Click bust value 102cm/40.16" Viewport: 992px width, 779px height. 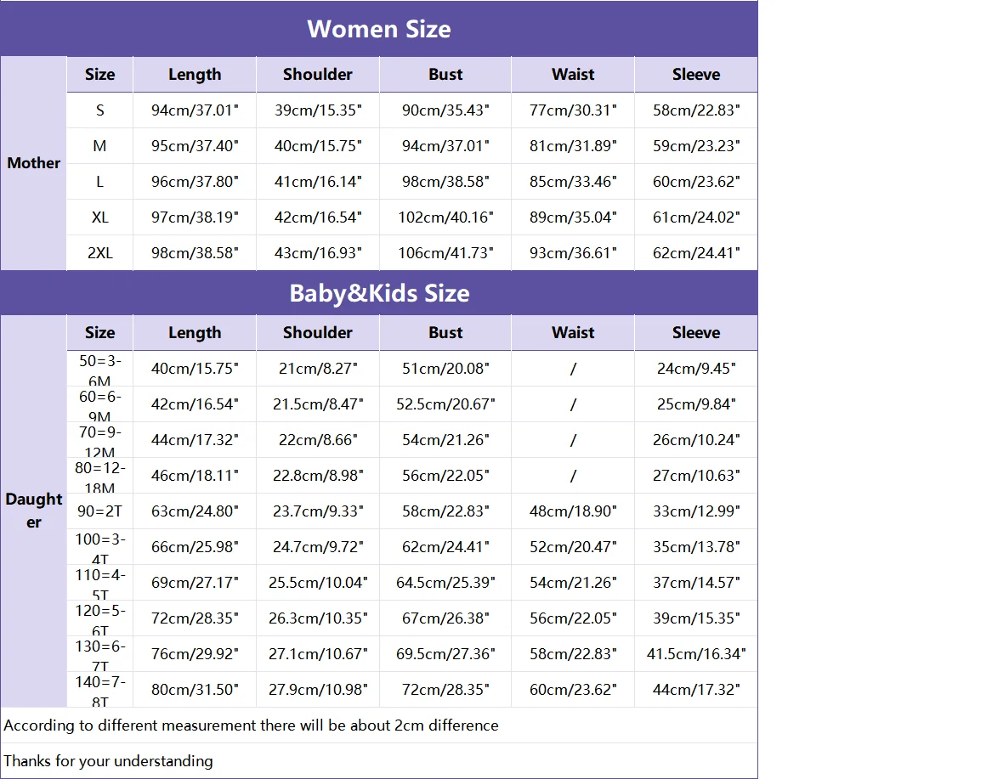[445, 217]
